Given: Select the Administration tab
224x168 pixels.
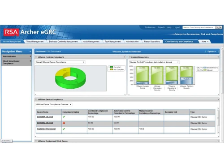Looking at the screenshot, I should 132,42.
